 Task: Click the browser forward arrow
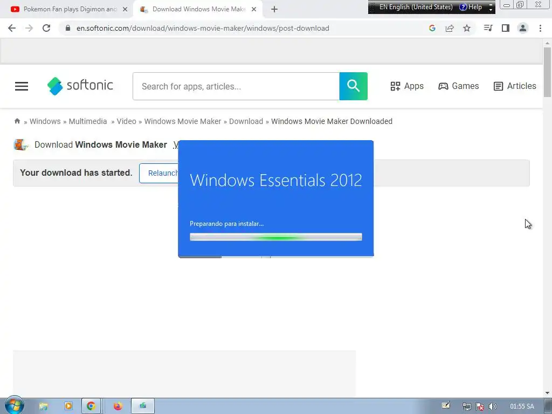(x=29, y=28)
